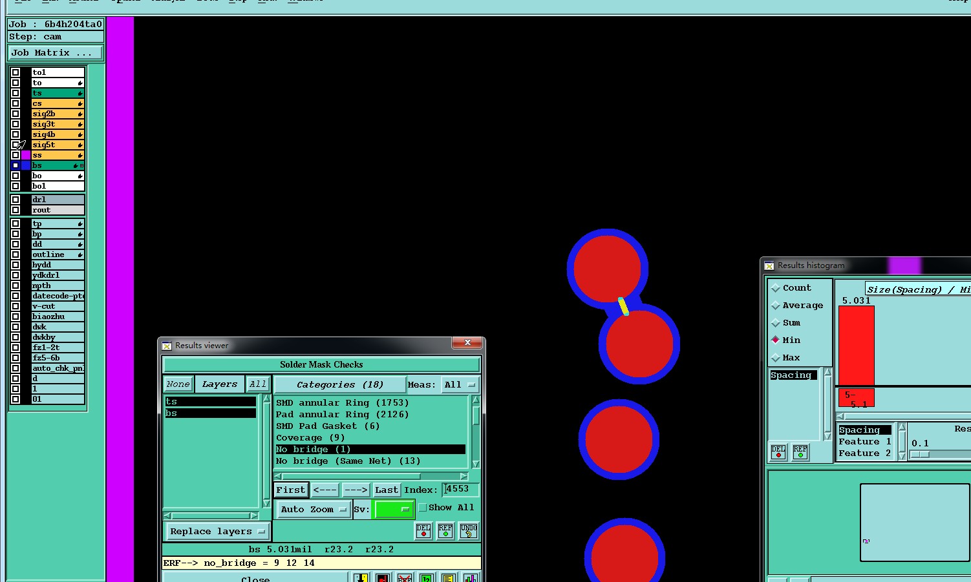Select 'Pad annular Ring (2126)' category
This screenshot has width=971, height=582.
pos(370,414)
